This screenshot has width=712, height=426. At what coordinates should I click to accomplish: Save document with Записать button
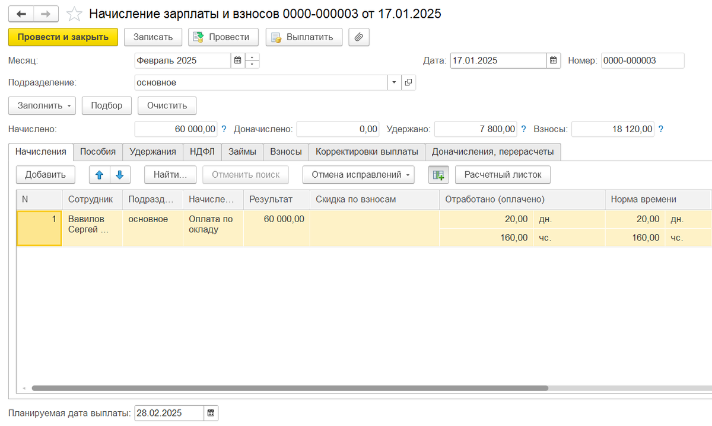[153, 37]
